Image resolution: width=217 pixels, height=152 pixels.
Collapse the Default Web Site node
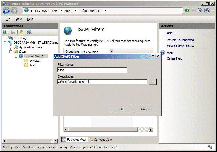point(16,56)
